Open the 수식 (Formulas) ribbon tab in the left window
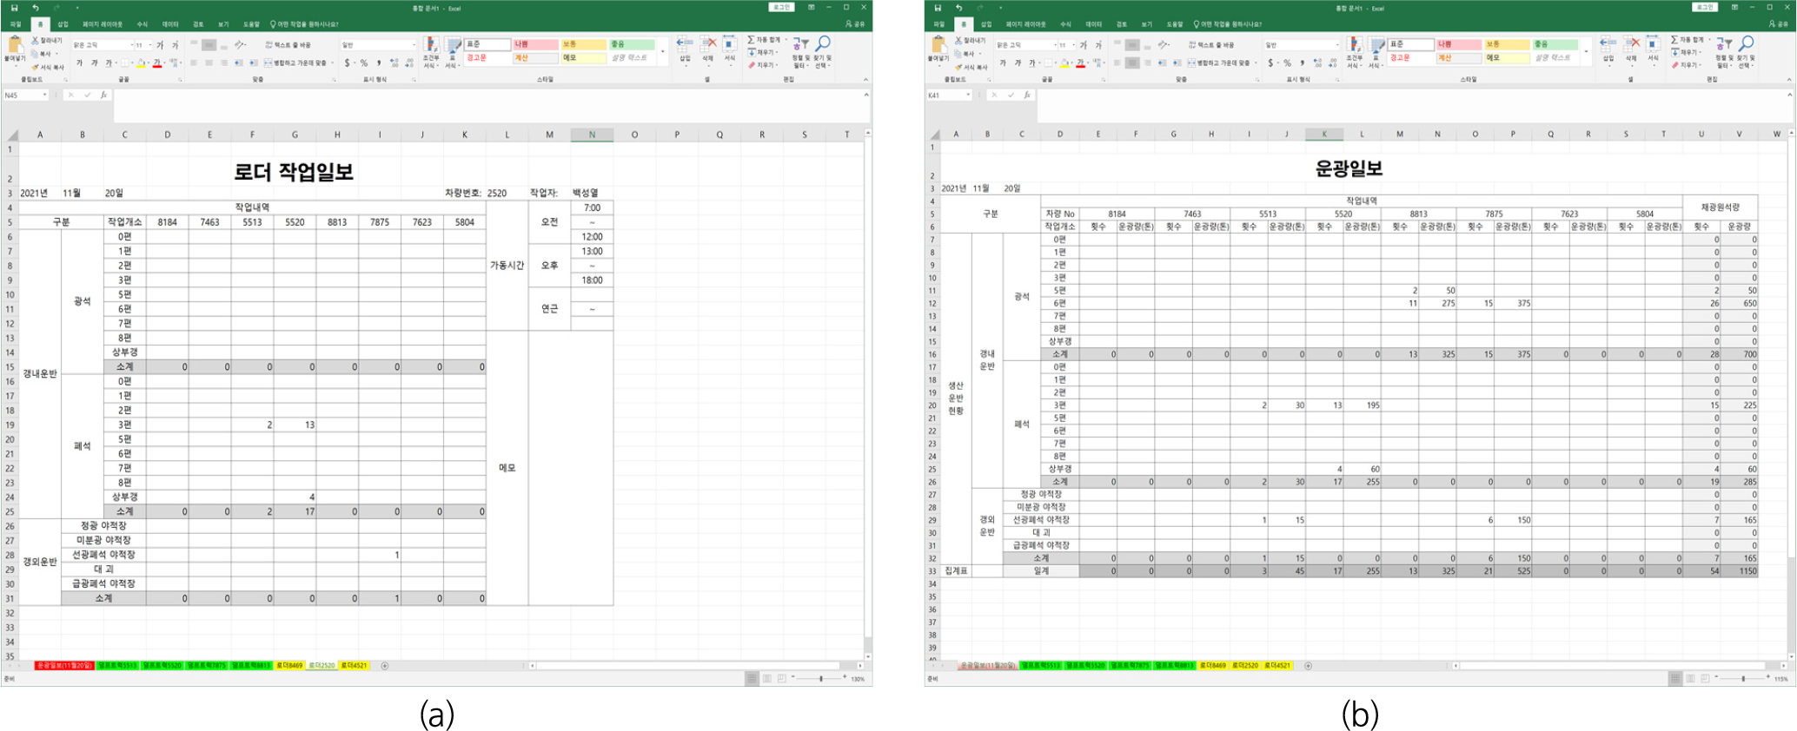This screenshot has height=731, width=1797. (143, 24)
